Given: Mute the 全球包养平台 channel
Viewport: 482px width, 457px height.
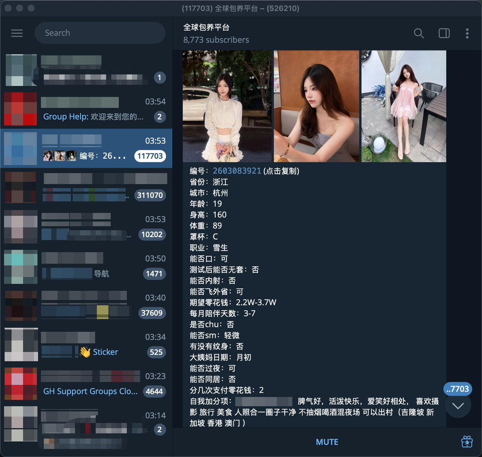Looking at the screenshot, I should click(327, 442).
